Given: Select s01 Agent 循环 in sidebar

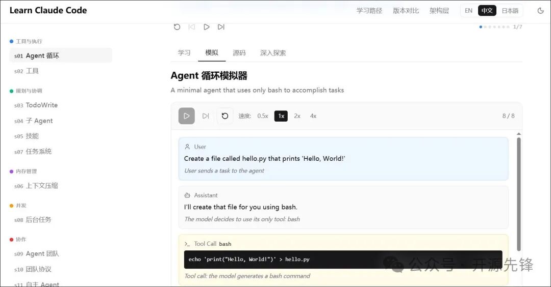Looking at the screenshot, I should pyautogui.click(x=61, y=55).
